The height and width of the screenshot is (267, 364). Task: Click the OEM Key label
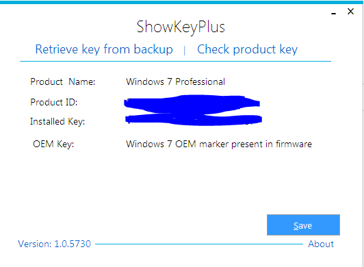pos(53,144)
